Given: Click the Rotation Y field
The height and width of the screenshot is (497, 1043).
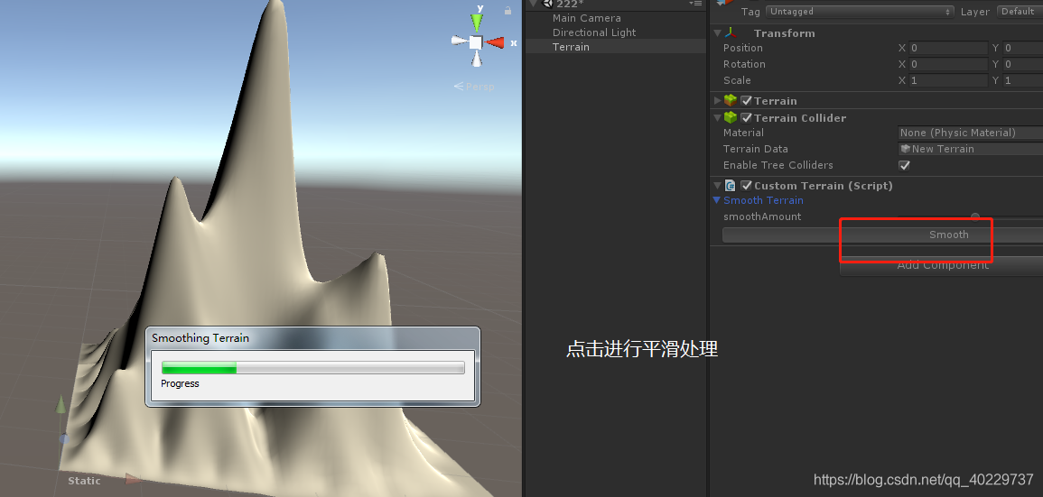Looking at the screenshot, I should coord(1023,64).
